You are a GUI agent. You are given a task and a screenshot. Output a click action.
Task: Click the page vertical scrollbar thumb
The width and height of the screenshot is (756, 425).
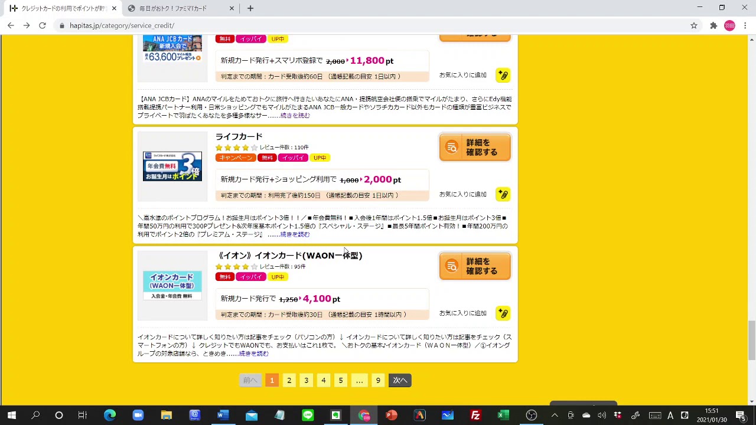[x=752, y=339]
